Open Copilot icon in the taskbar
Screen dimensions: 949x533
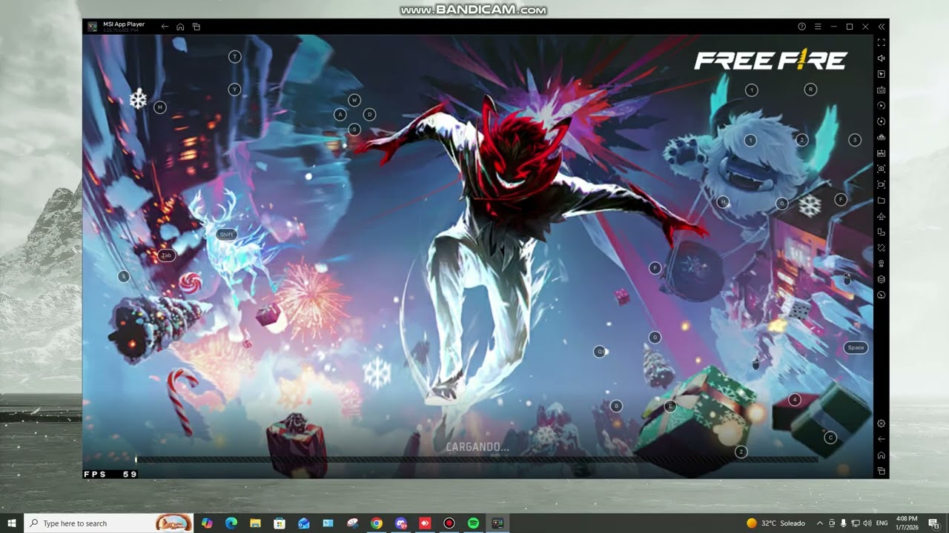(x=207, y=523)
